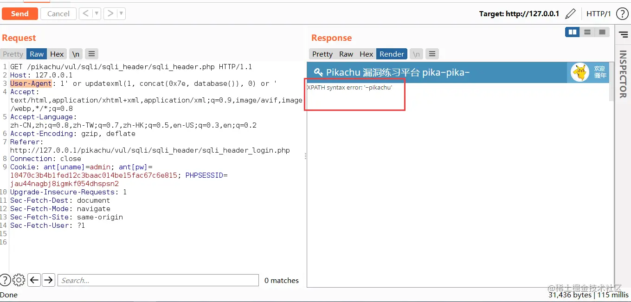Go to next request with the forward arrow
This screenshot has width=631, height=302.
click(110, 13)
